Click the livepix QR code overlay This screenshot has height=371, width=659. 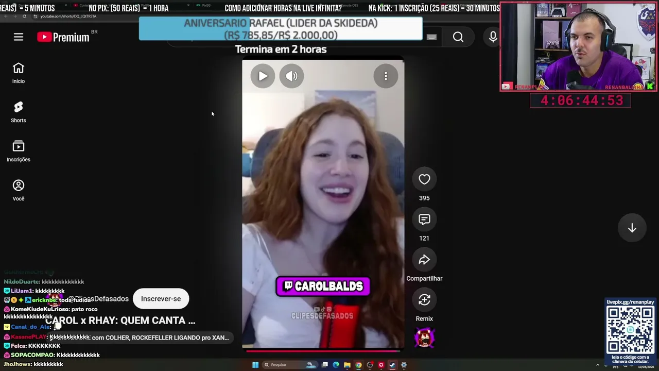[631, 329]
